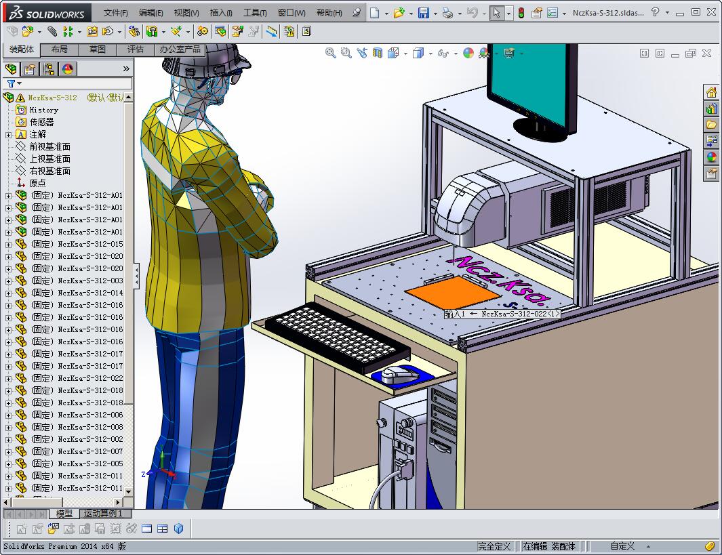This screenshot has height=555, width=722.
Task: Click the Smart Fasteners icon
Action: click(93, 31)
